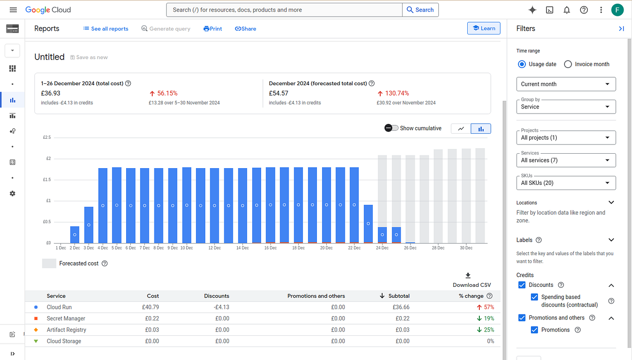View notifications via the bell icon
This screenshot has width=632, height=360.
coord(566,9)
